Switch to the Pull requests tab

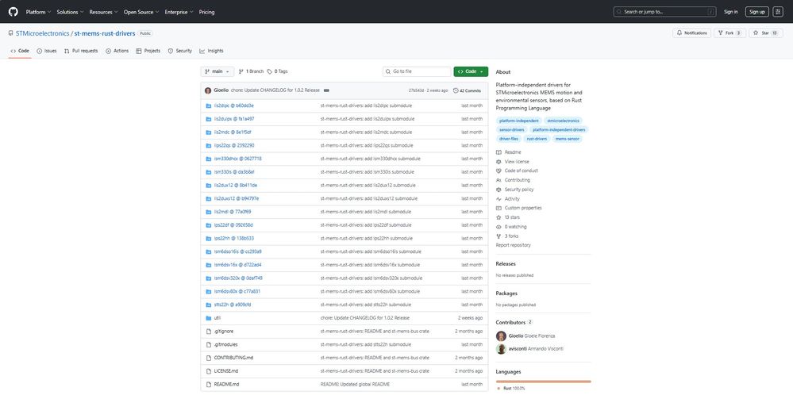tap(81, 51)
